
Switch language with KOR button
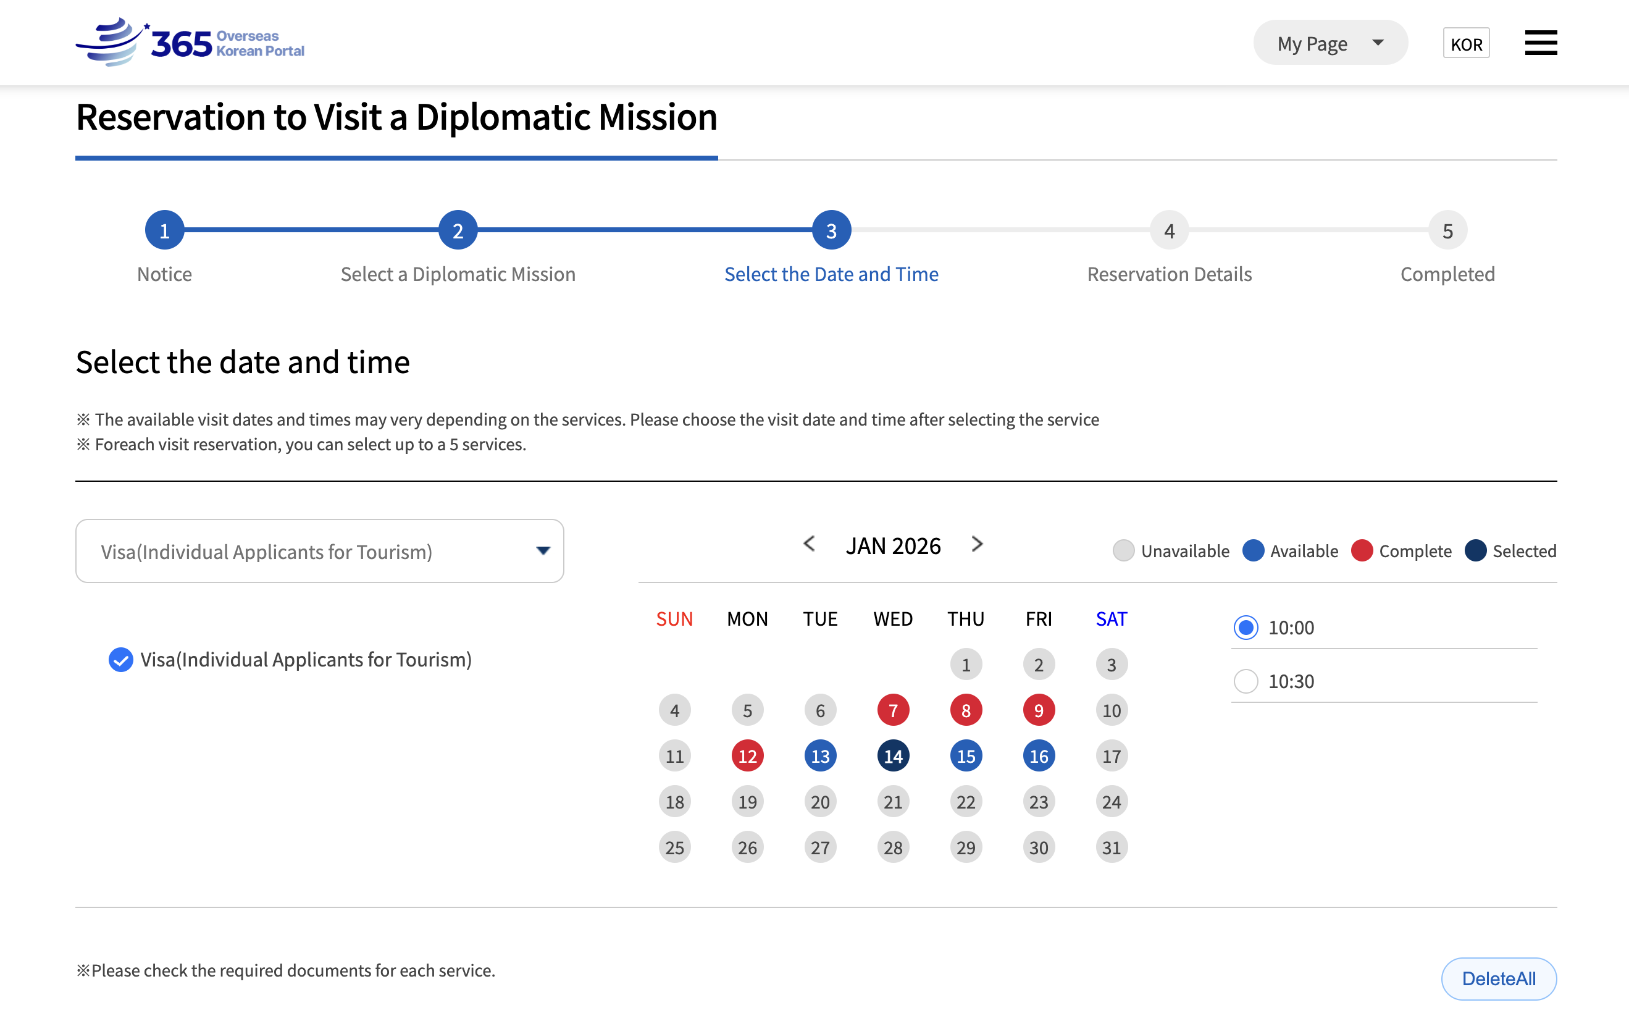1465,44
